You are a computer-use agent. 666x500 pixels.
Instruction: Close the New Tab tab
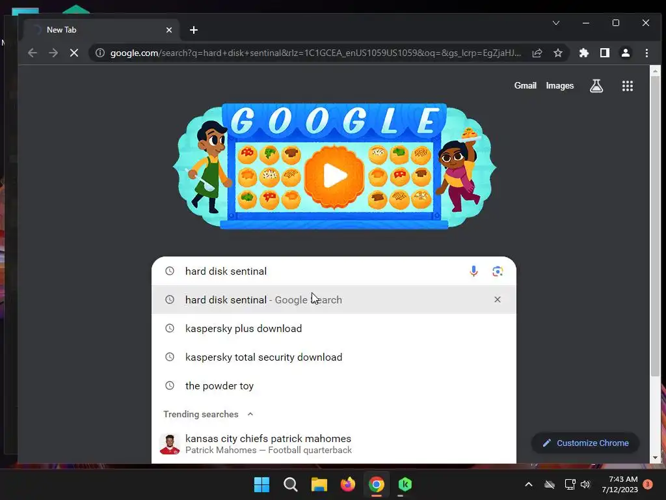point(169,30)
